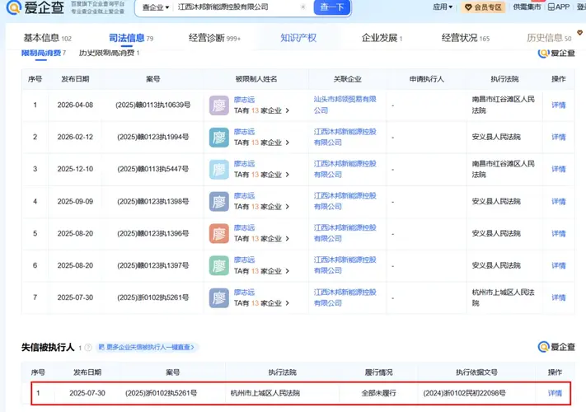
Task: Open 详情 for case 赣0123执1396号
Action: (x=558, y=233)
